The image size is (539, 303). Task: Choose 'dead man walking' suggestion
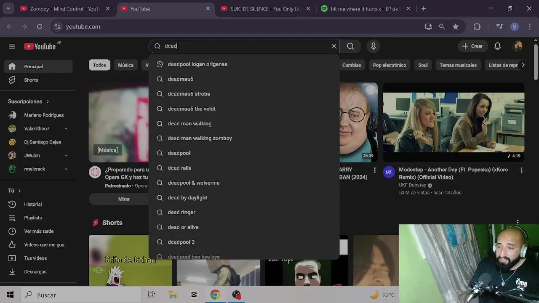coord(244,123)
